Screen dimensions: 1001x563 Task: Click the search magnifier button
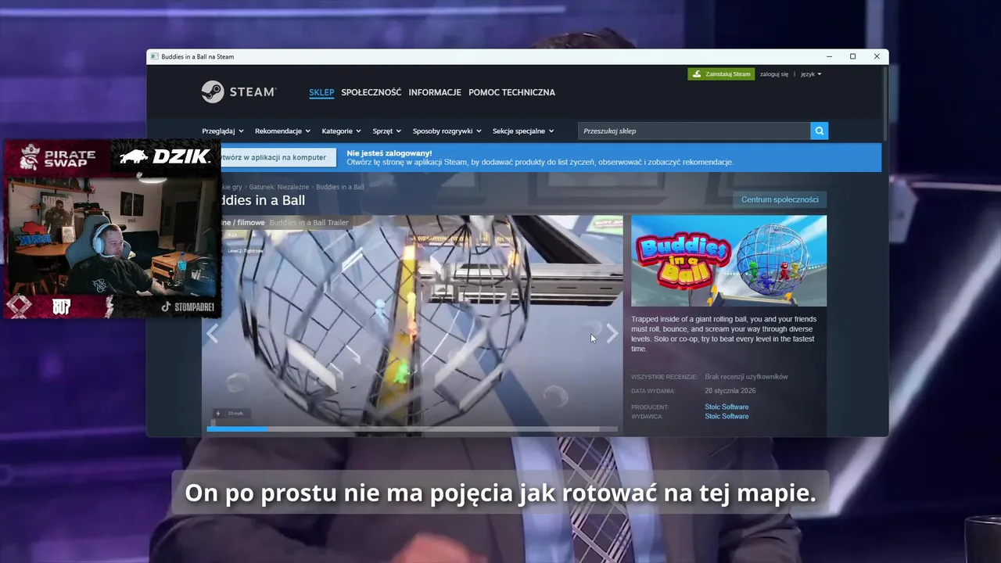pos(819,131)
